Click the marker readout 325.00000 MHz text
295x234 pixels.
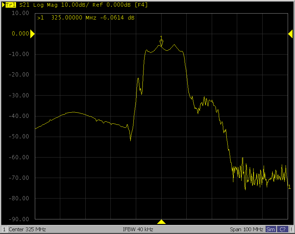tap(68, 18)
